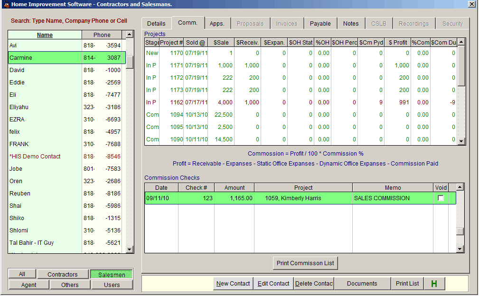
Task: Toggle the Void checkbox for check 123
Action: [x=441, y=198]
